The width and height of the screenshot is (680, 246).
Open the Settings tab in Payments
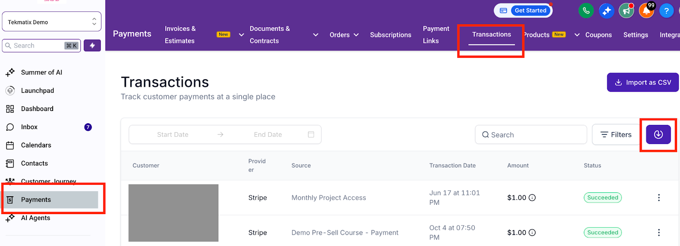pyautogui.click(x=635, y=35)
